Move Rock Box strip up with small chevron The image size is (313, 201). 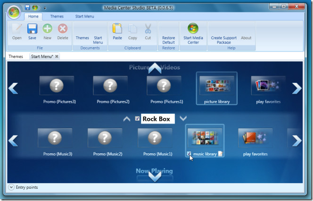(x=127, y=119)
